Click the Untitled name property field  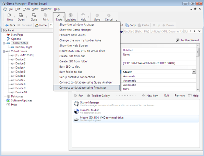(159, 50)
